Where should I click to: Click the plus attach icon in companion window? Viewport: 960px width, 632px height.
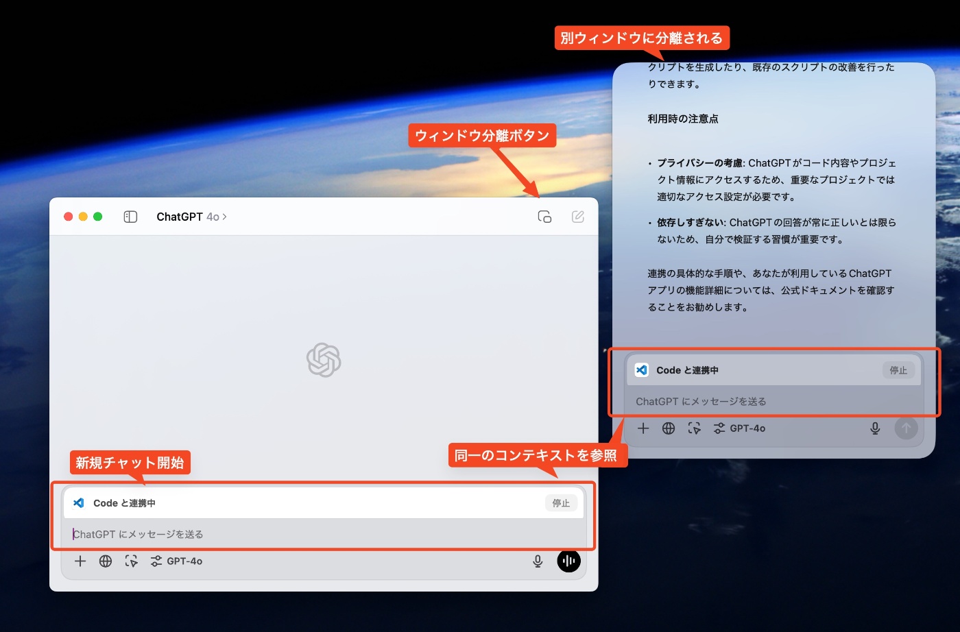coord(643,428)
